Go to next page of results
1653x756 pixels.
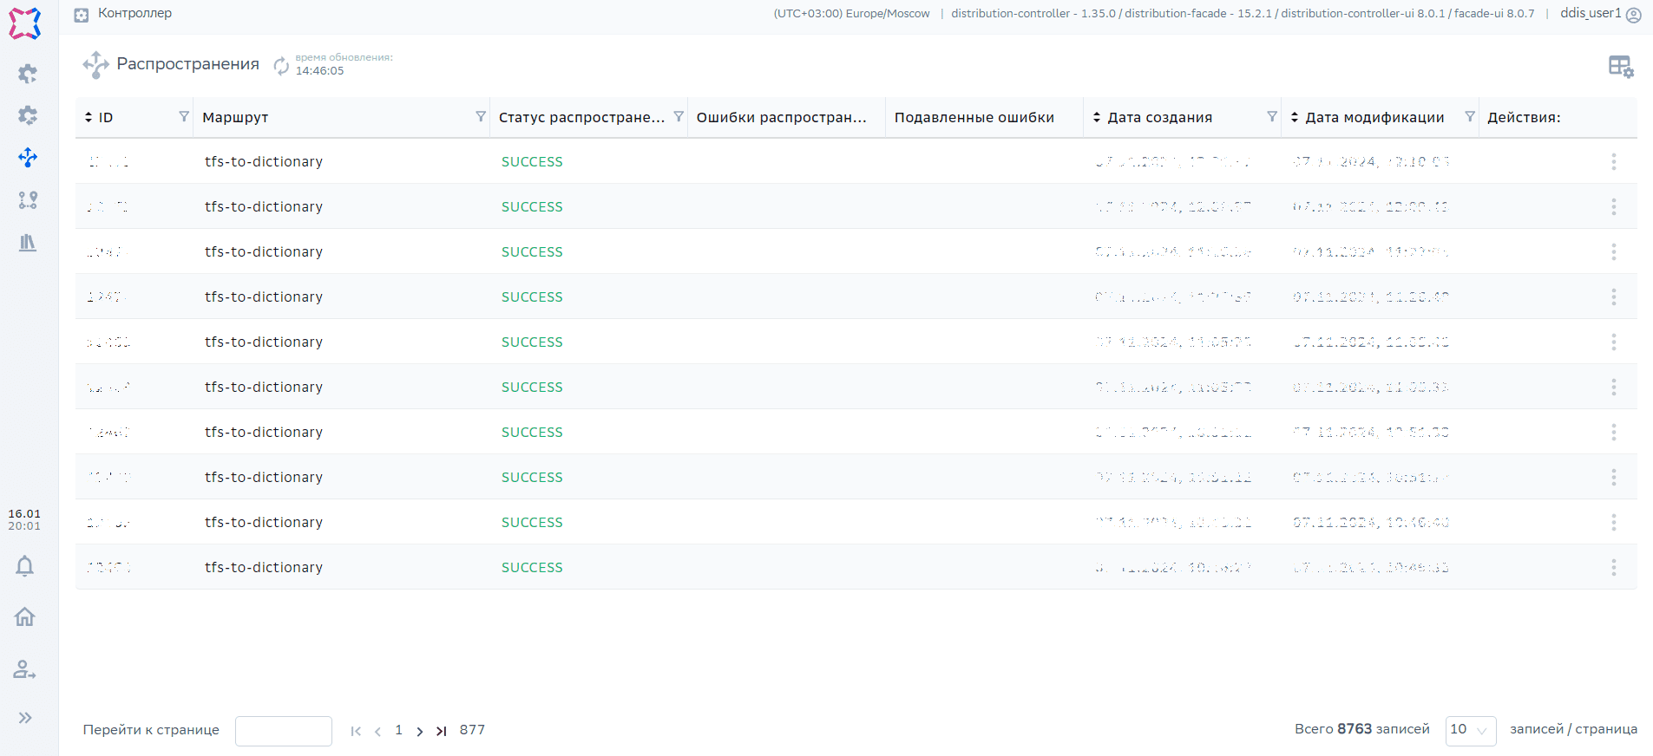[420, 731]
